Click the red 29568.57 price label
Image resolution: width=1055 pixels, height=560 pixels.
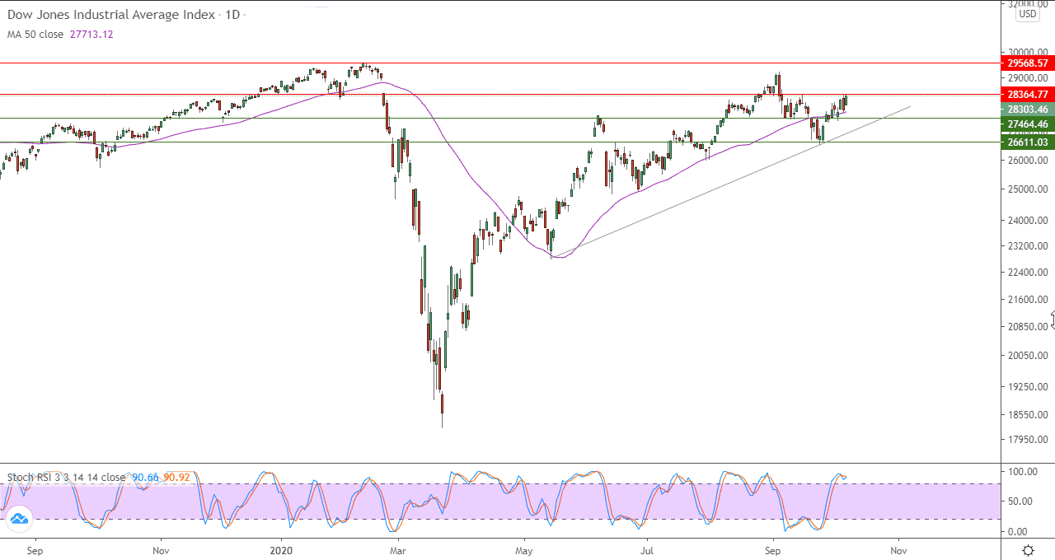click(x=1027, y=63)
